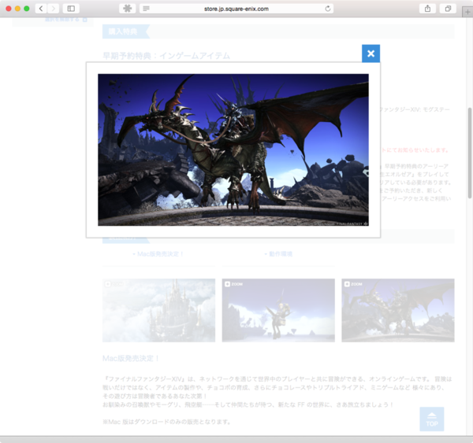Click the store.jp.square-enix.com address field

236,9
